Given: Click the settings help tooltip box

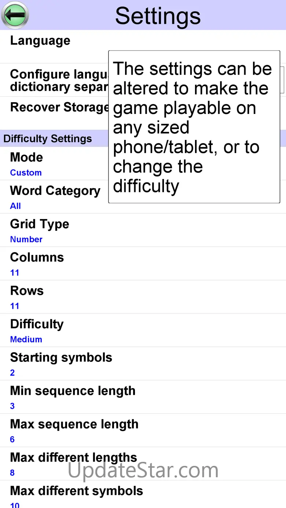Looking at the screenshot, I should click(x=194, y=127).
